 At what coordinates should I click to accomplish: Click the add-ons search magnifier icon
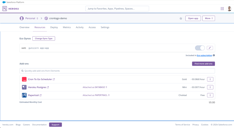pos(22,71)
